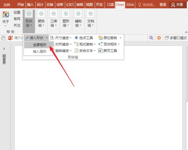Expand the 插入形状 dropdown arrow
This screenshot has height=150, width=188.
(47, 38)
